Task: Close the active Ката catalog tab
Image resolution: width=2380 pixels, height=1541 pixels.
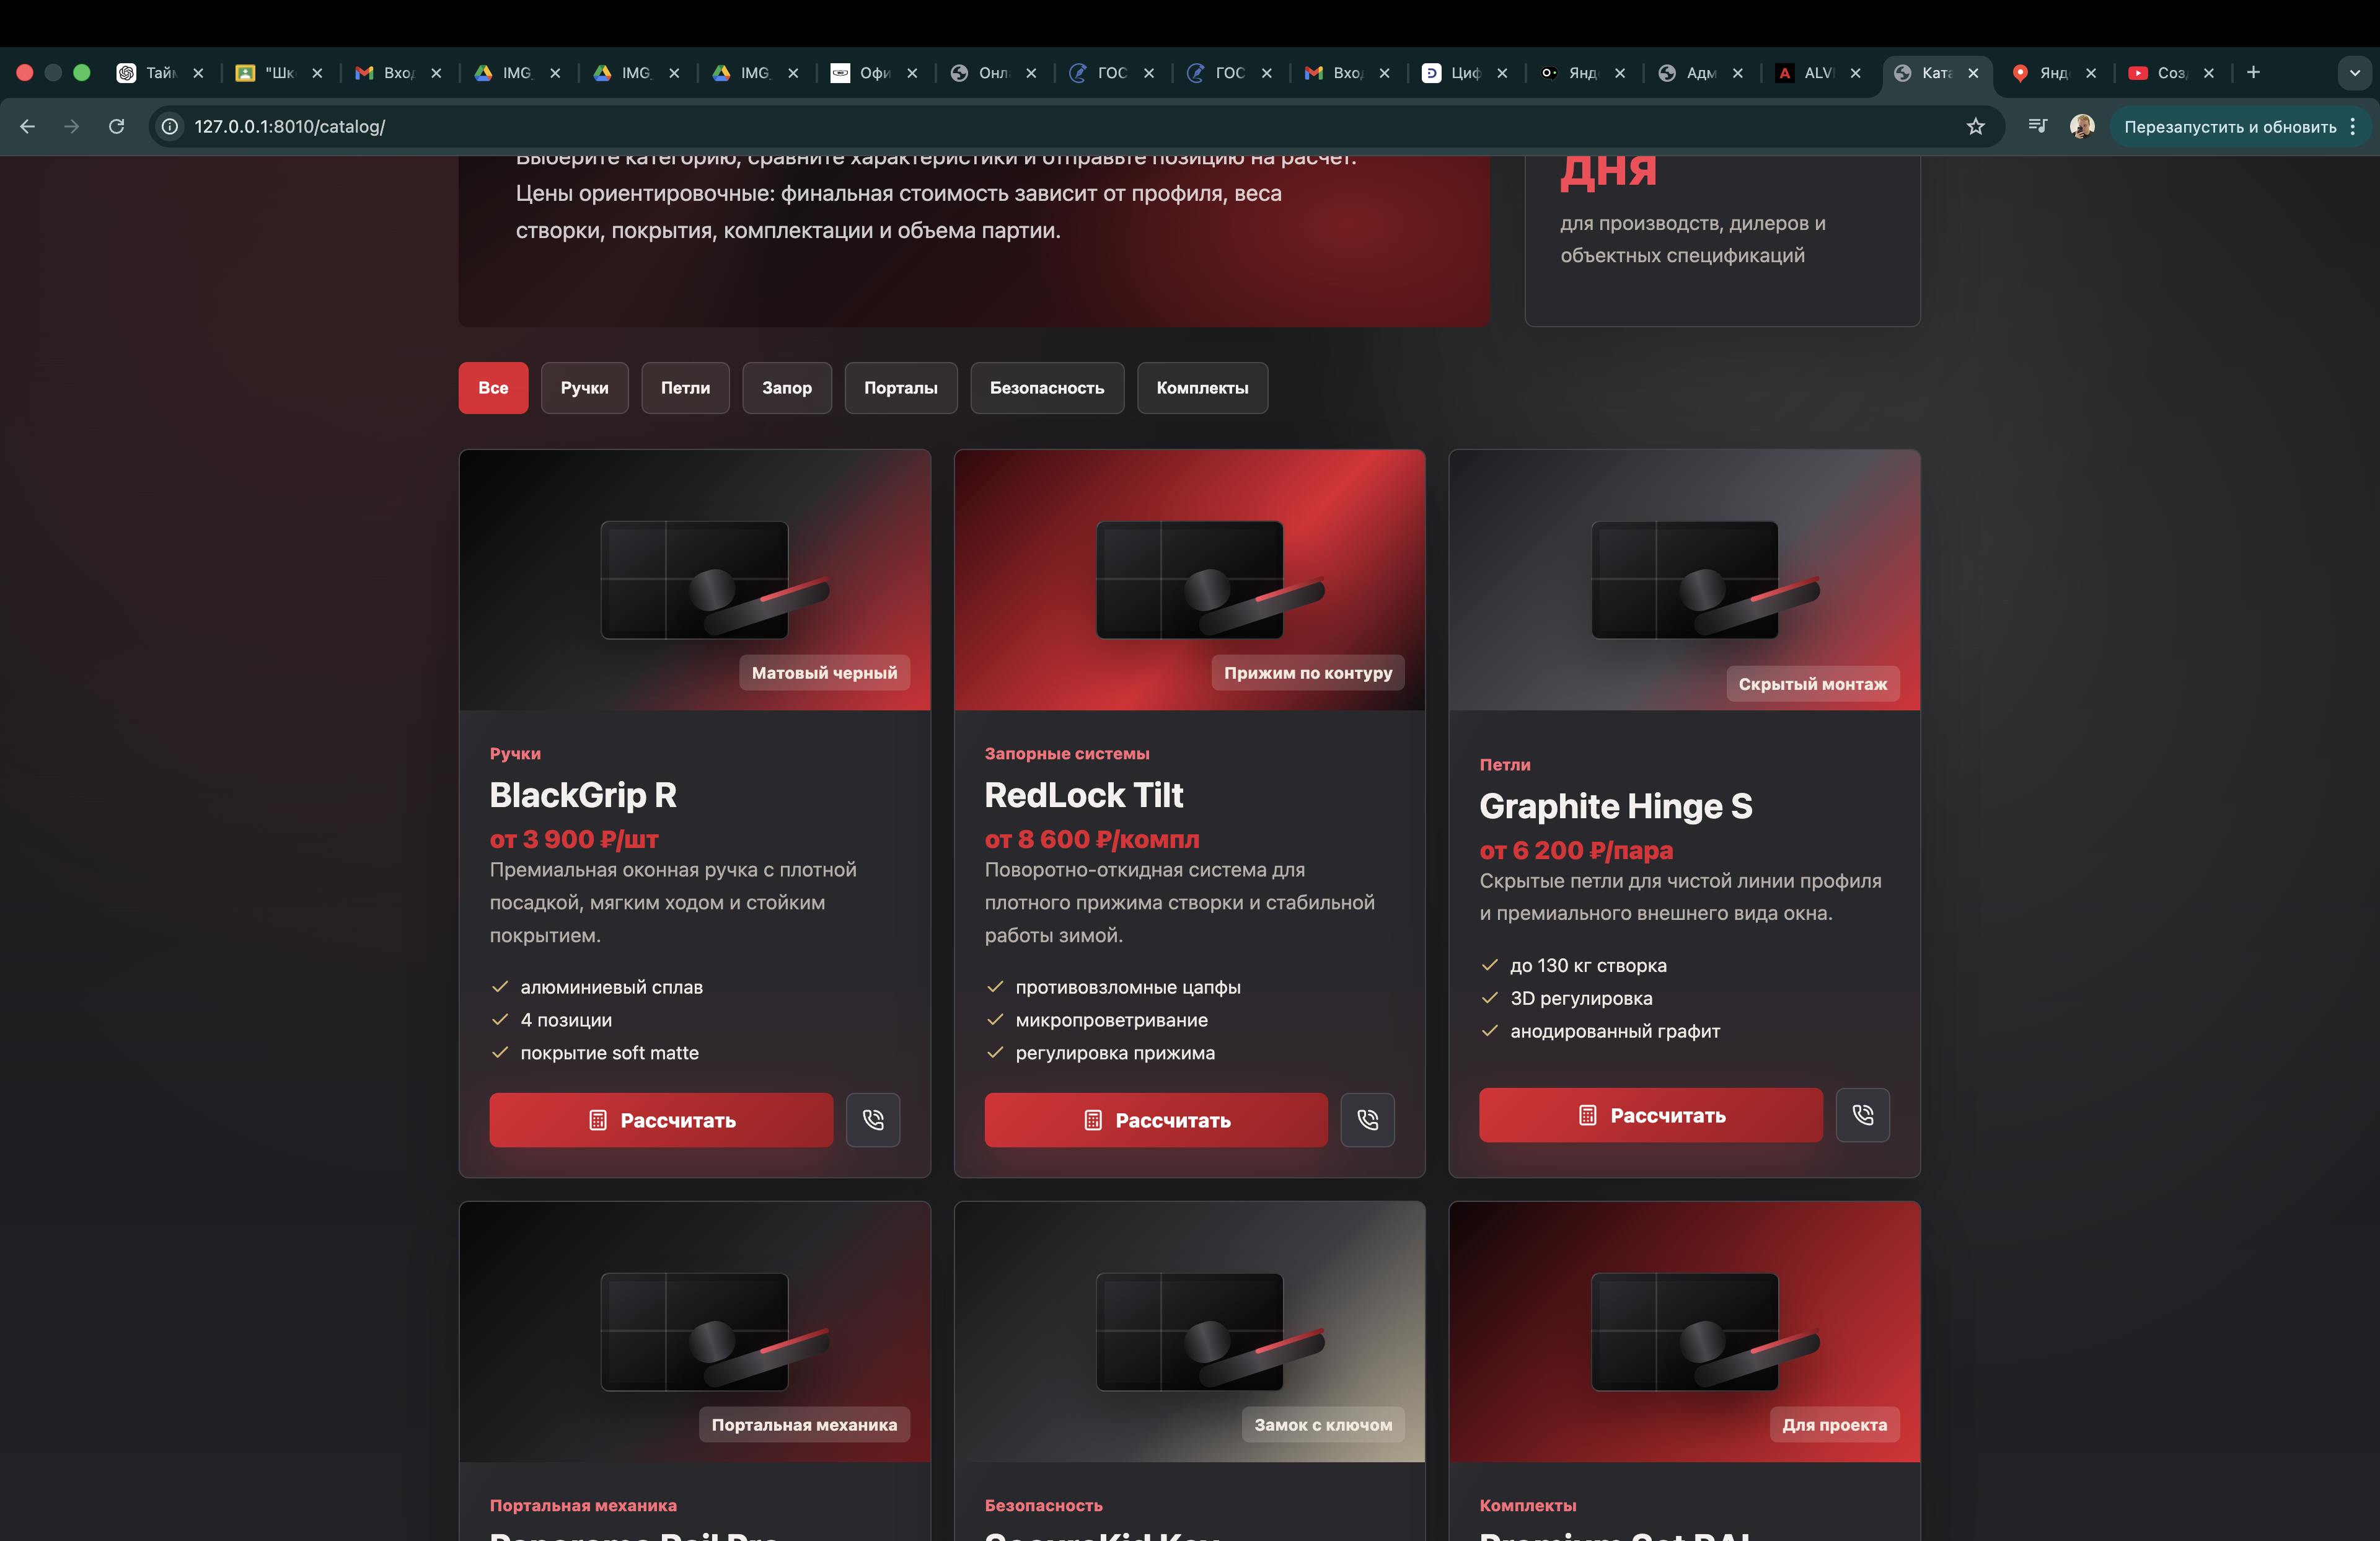Action: tap(1973, 73)
